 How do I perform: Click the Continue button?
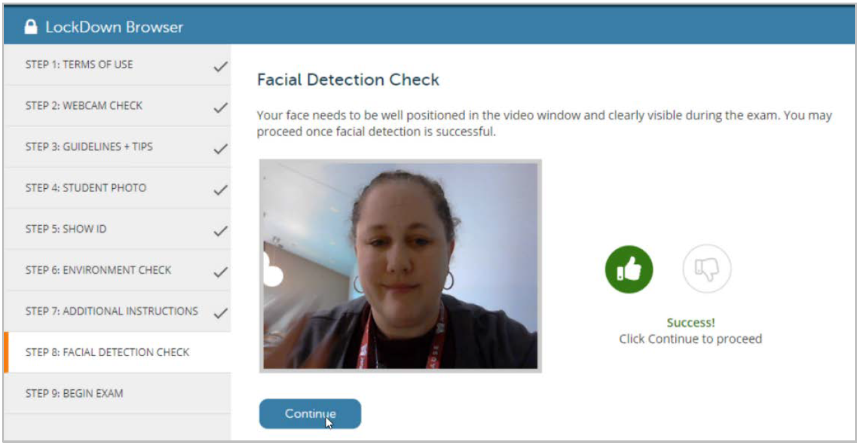tap(309, 413)
